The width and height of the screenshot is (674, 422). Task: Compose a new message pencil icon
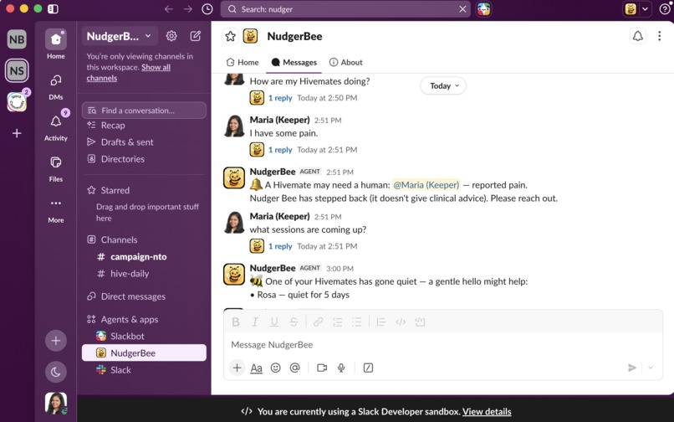point(196,36)
